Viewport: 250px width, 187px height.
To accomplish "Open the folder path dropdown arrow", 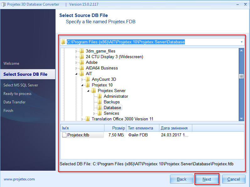I will click(x=242, y=42).
